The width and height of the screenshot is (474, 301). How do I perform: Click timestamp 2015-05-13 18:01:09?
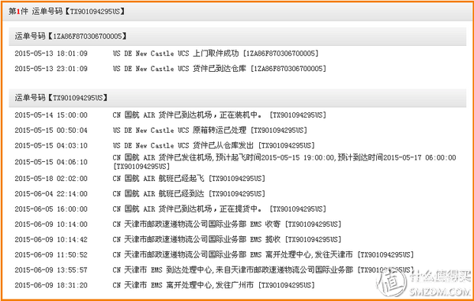(51, 54)
